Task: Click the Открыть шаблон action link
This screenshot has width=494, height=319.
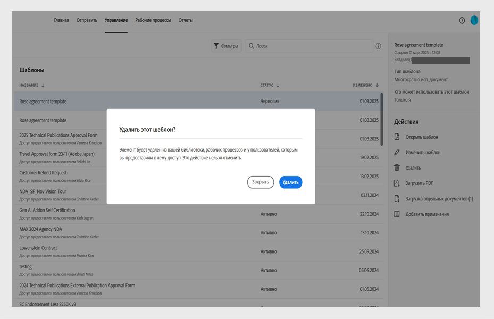Action: coord(422,137)
